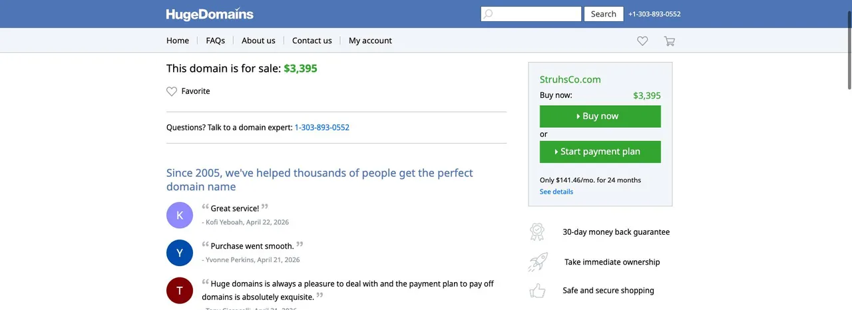Click the $3,395 sale price in heading

tap(300, 68)
